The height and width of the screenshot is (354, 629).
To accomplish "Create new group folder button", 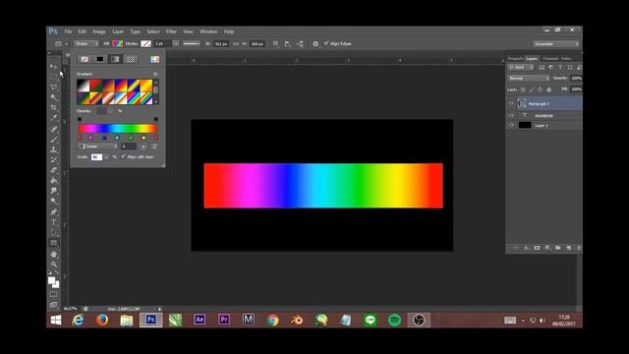I will click(558, 248).
